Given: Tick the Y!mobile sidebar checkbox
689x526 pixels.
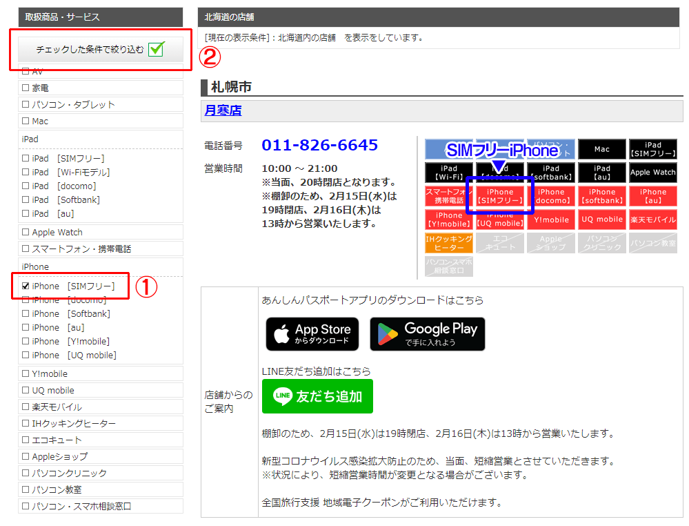Looking at the screenshot, I should coord(26,374).
